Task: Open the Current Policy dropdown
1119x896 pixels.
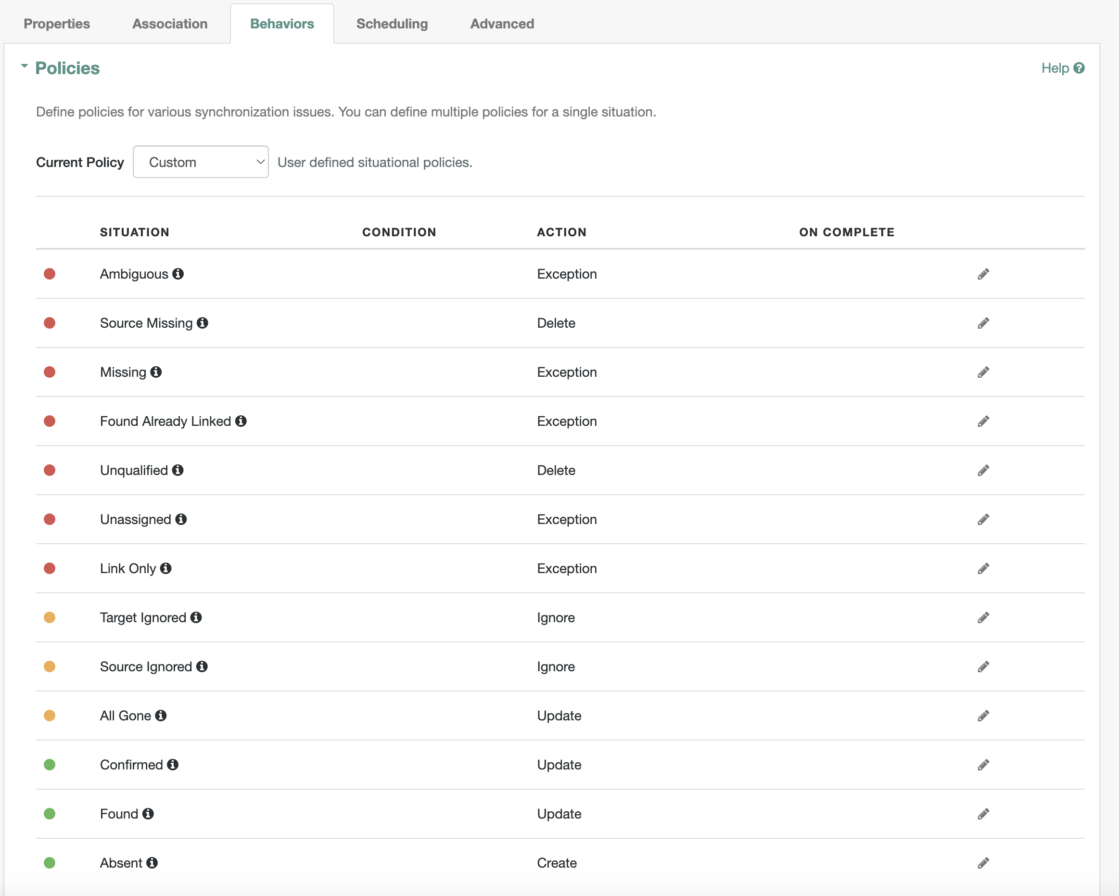Action: pos(200,162)
